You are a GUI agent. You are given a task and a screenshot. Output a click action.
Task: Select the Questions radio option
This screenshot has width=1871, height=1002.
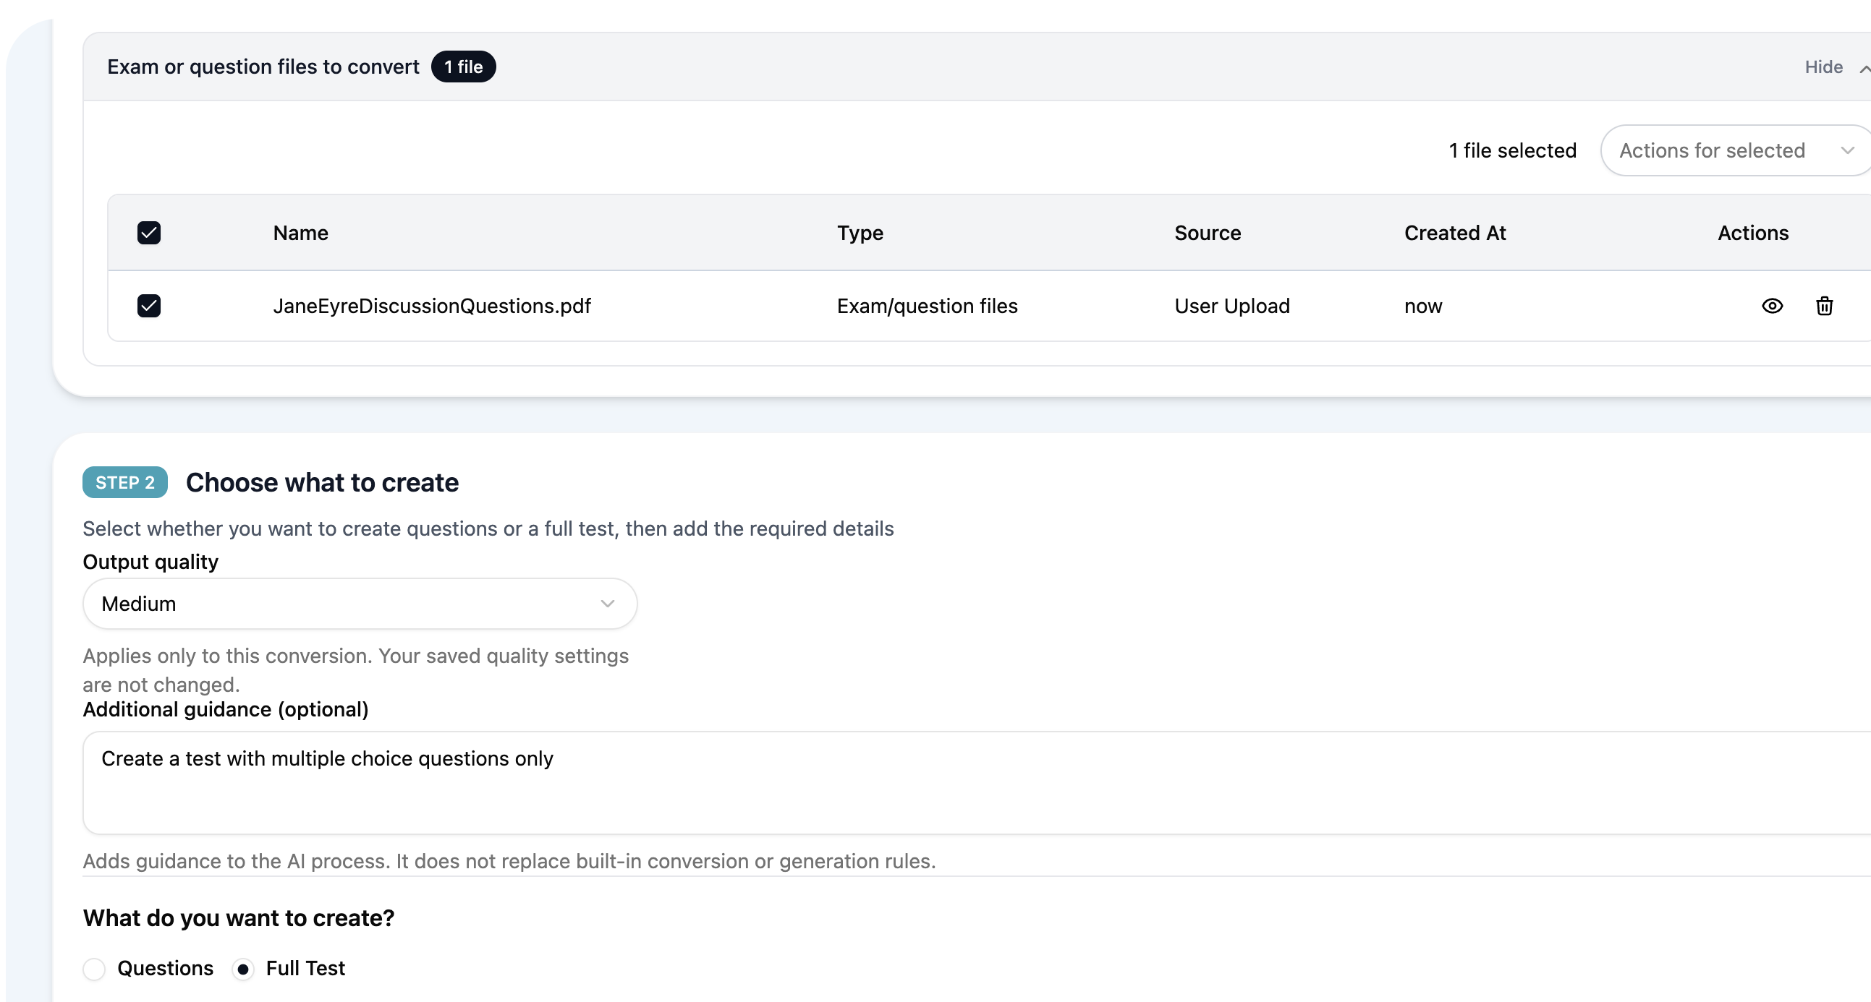95,969
